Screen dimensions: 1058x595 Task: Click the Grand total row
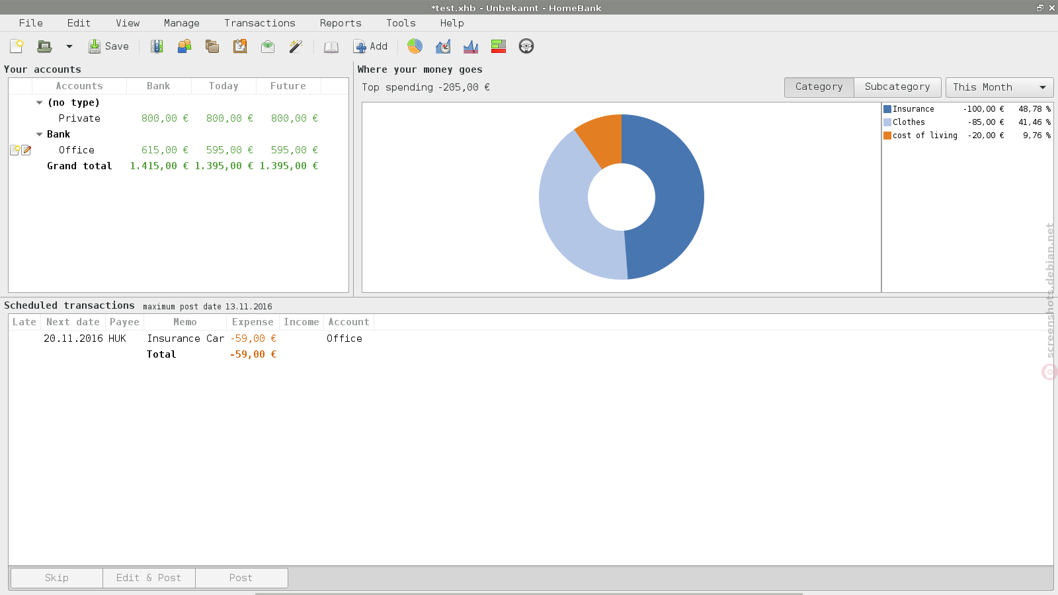(x=179, y=166)
